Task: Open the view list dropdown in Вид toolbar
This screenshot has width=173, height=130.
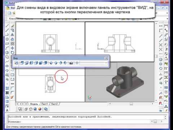Action: pos(106,63)
